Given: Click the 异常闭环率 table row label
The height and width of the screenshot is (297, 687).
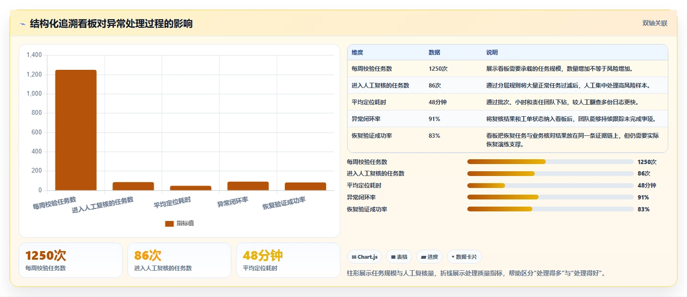Looking at the screenshot, I should [x=366, y=119].
